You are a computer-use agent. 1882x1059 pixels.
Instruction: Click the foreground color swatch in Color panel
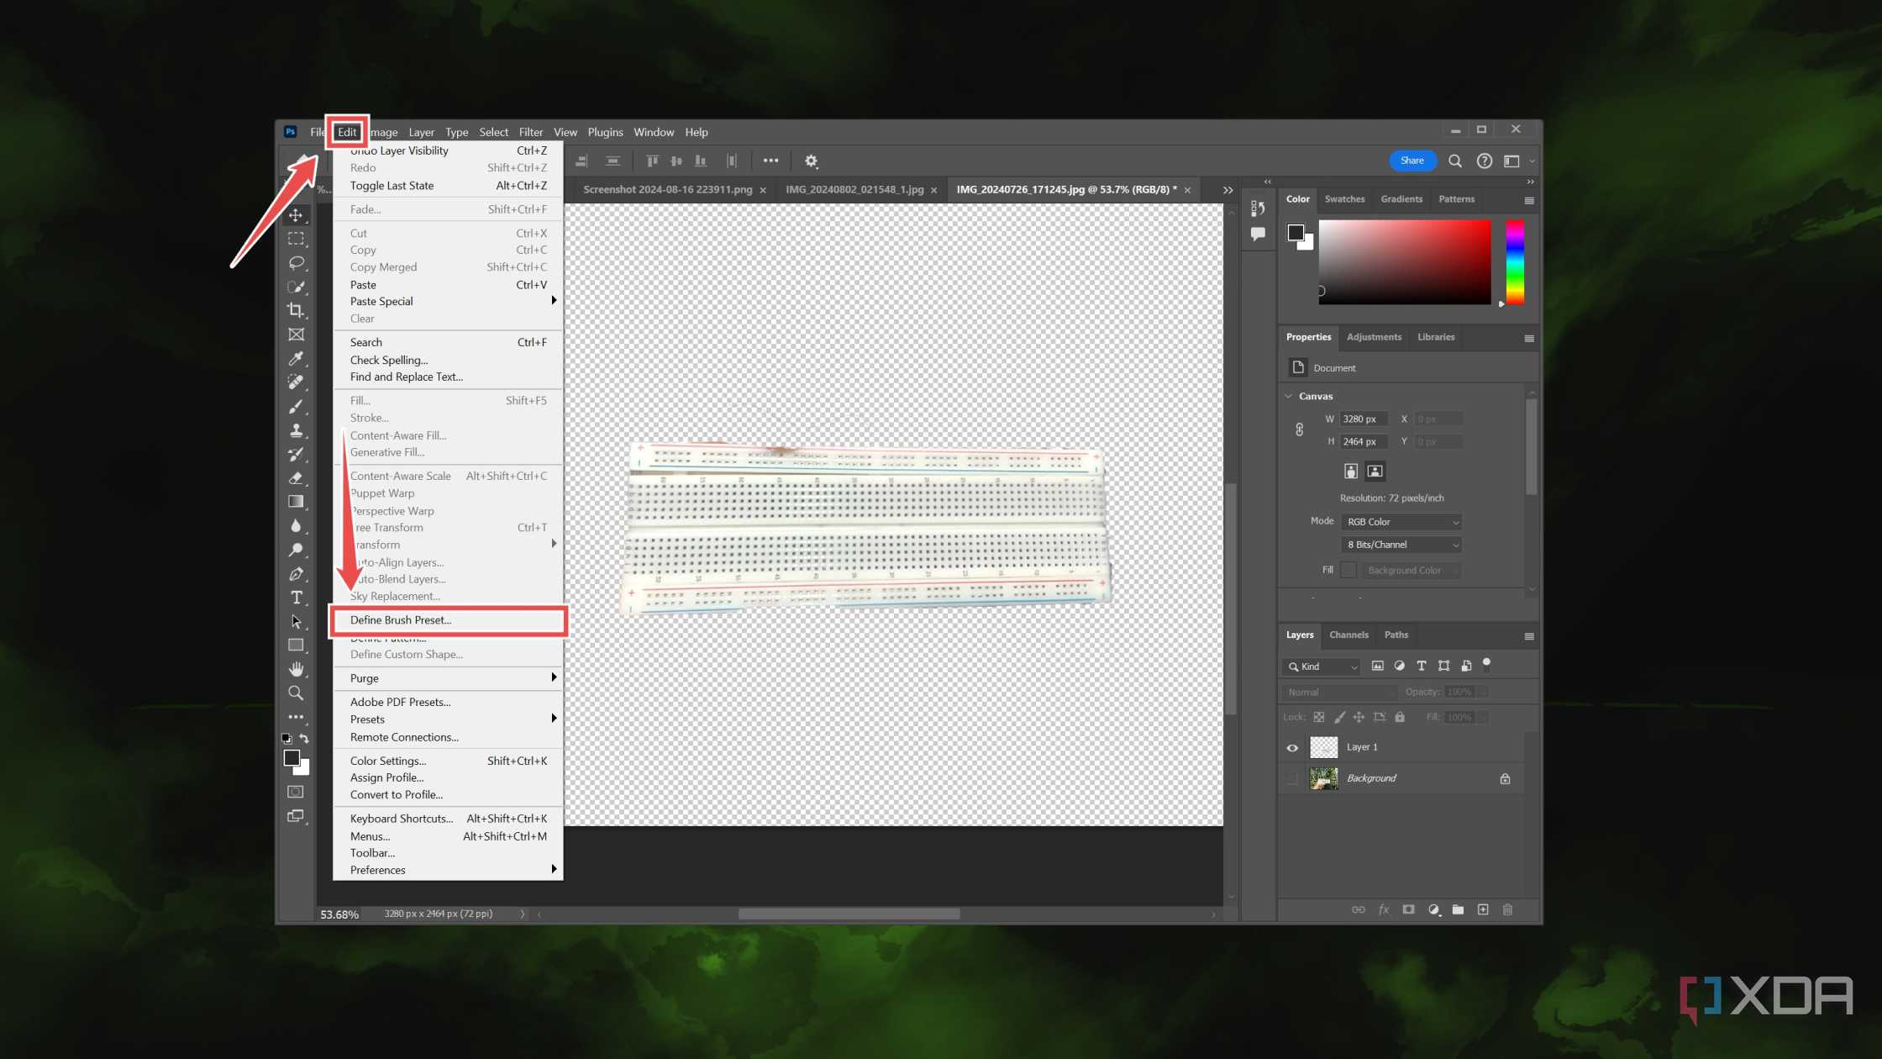click(1296, 233)
